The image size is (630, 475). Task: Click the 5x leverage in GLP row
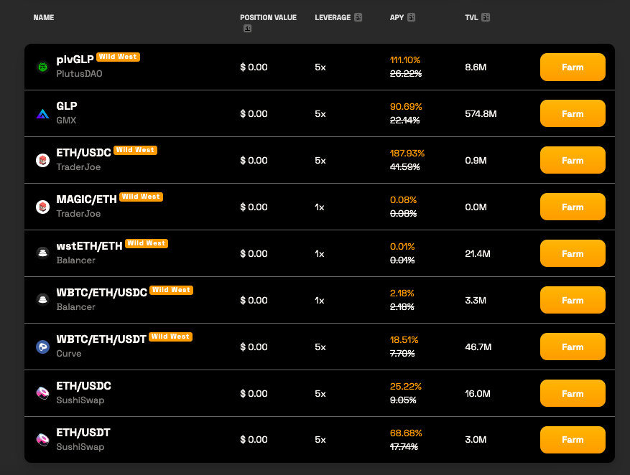320,114
